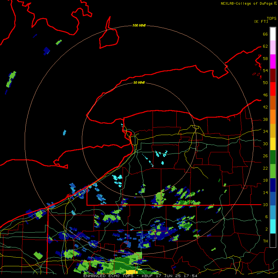Click the light pink legend swatch
Viewport: 278px width, 278px height.
pyautogui.click(x=273, y=48)
